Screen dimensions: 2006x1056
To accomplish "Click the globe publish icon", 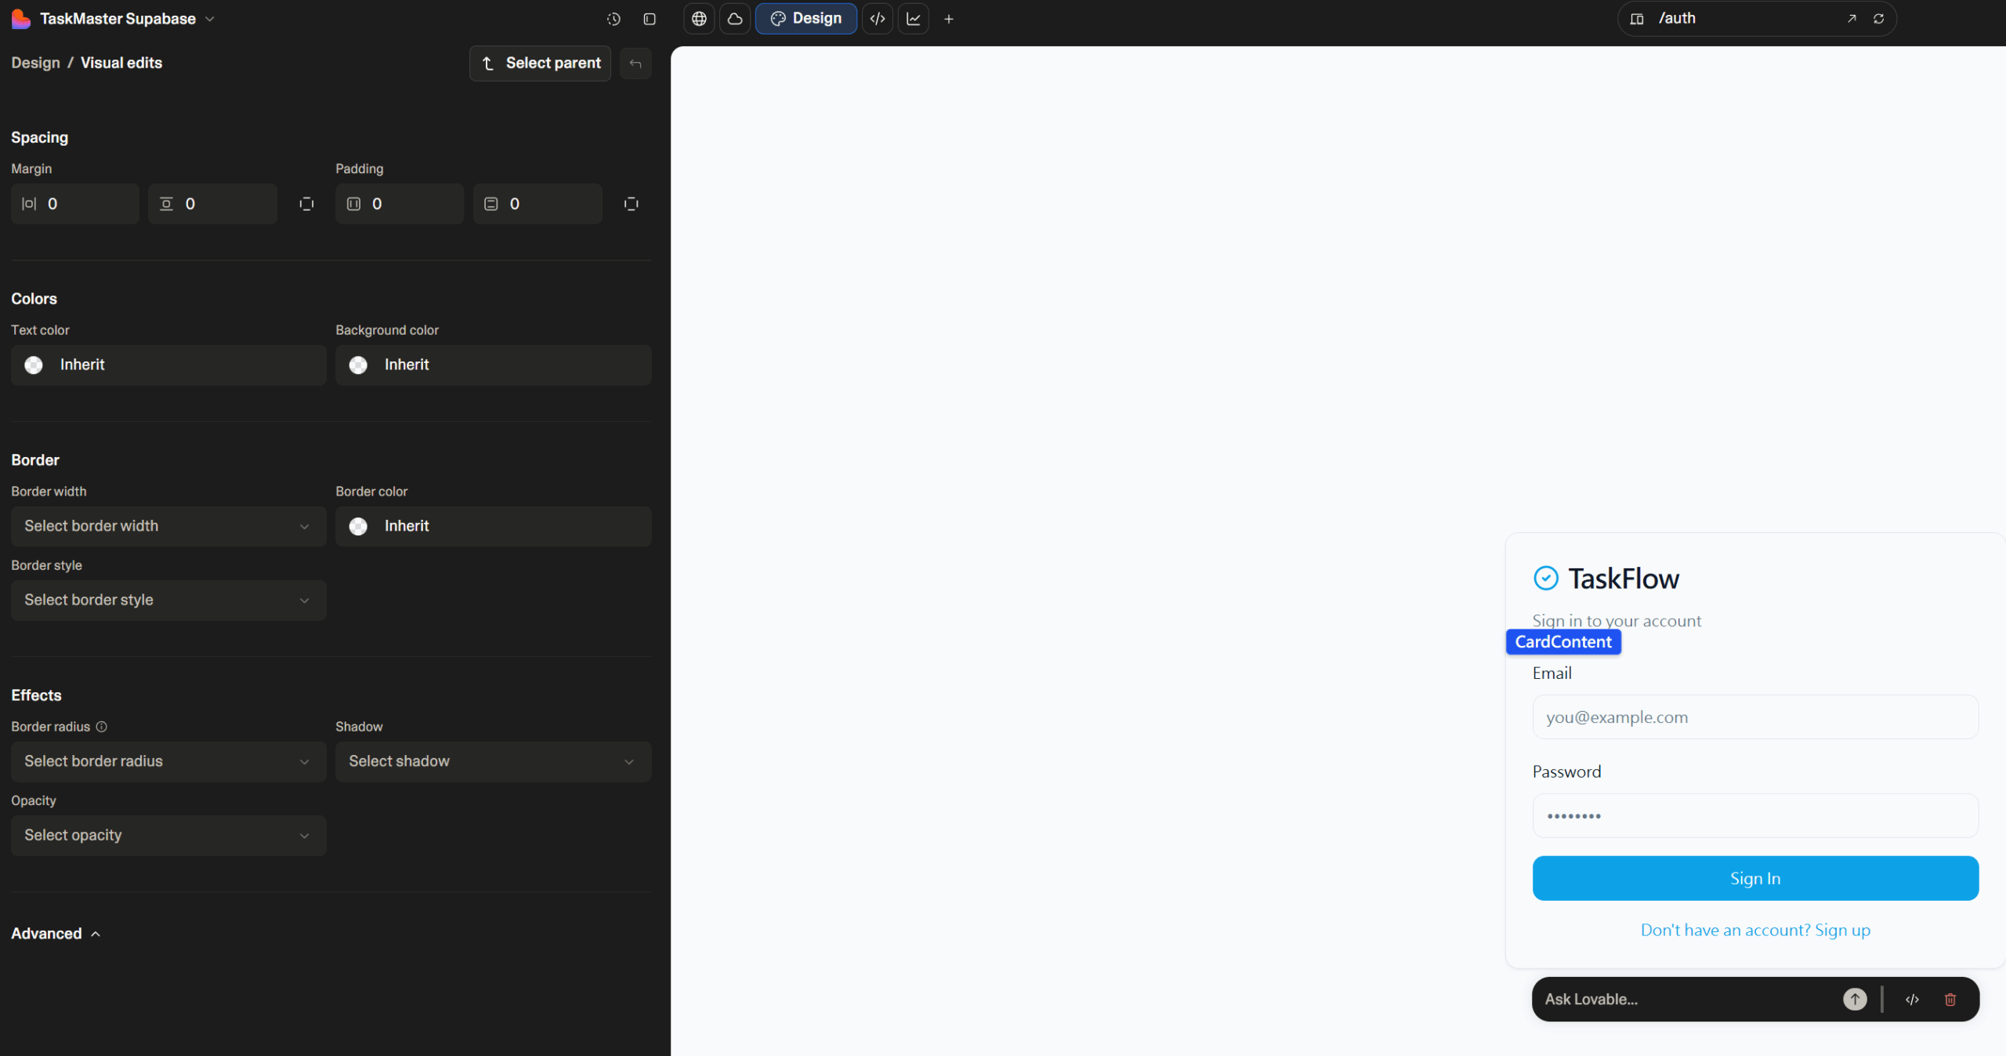I will coord(699,19).
